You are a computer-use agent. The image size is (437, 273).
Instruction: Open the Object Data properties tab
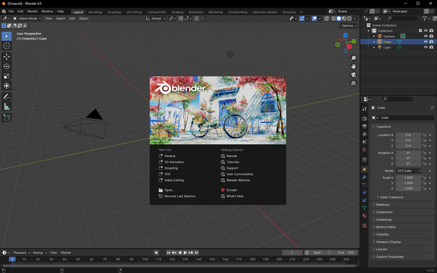point(364,208)
